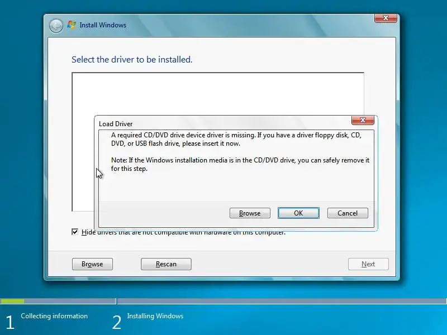Cancel the Load Driver dialog
447x335 pixels.
click(x=348, y=213)
